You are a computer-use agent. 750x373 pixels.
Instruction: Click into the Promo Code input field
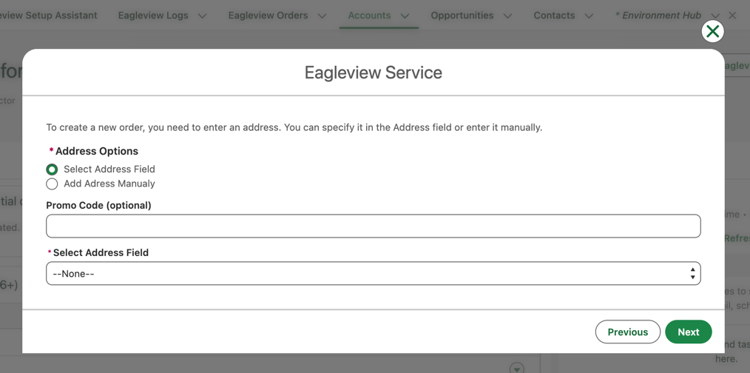pyautogui.click(x=373, y=226)
